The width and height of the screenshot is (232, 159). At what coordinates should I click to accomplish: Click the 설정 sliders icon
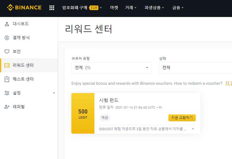point(7,93)
